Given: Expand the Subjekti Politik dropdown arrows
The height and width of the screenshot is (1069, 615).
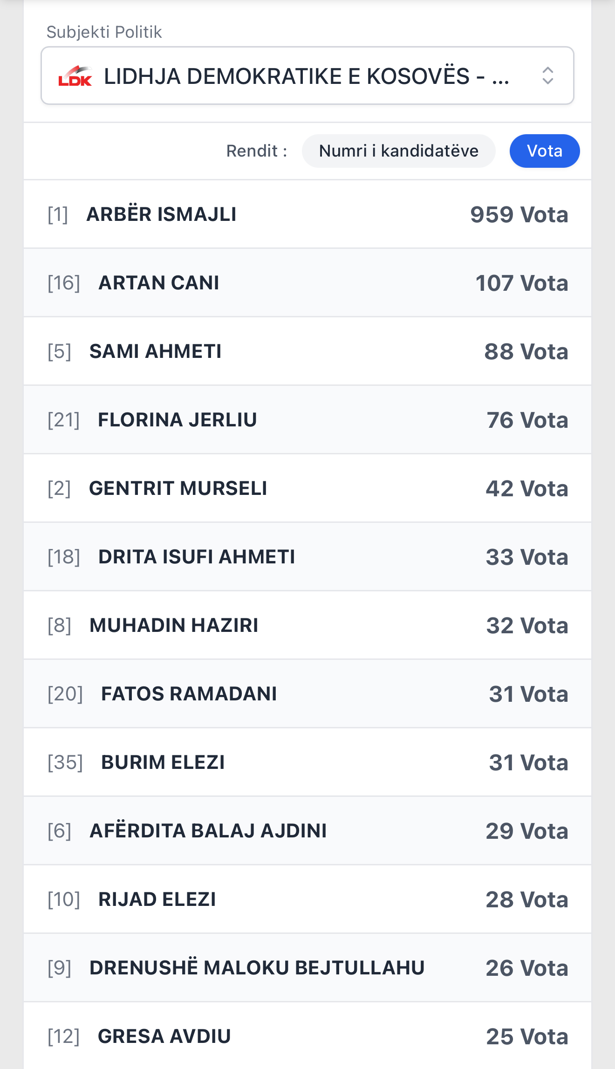Looking at the screenshot, I should click(547, 76).
